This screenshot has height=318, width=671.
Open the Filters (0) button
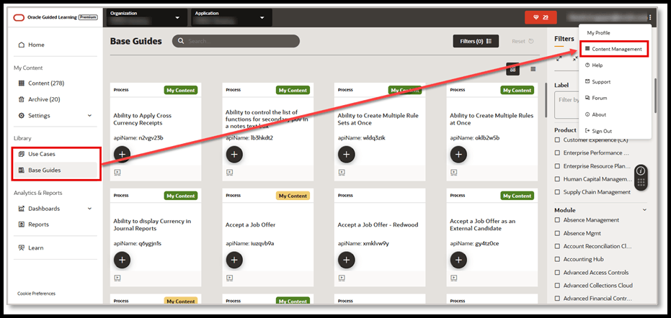476,41
